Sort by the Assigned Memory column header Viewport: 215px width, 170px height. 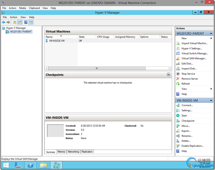coord(126,37)
